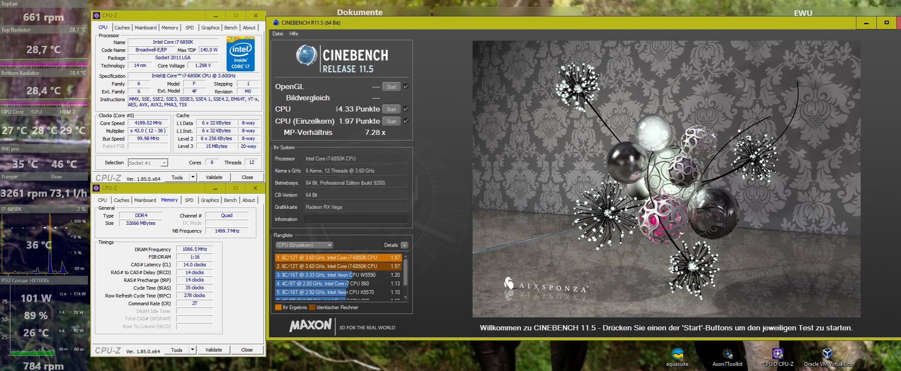
Task: Expand Tools arrow in CPU-Z Memory timings window
Action: [x=192, y=350]
